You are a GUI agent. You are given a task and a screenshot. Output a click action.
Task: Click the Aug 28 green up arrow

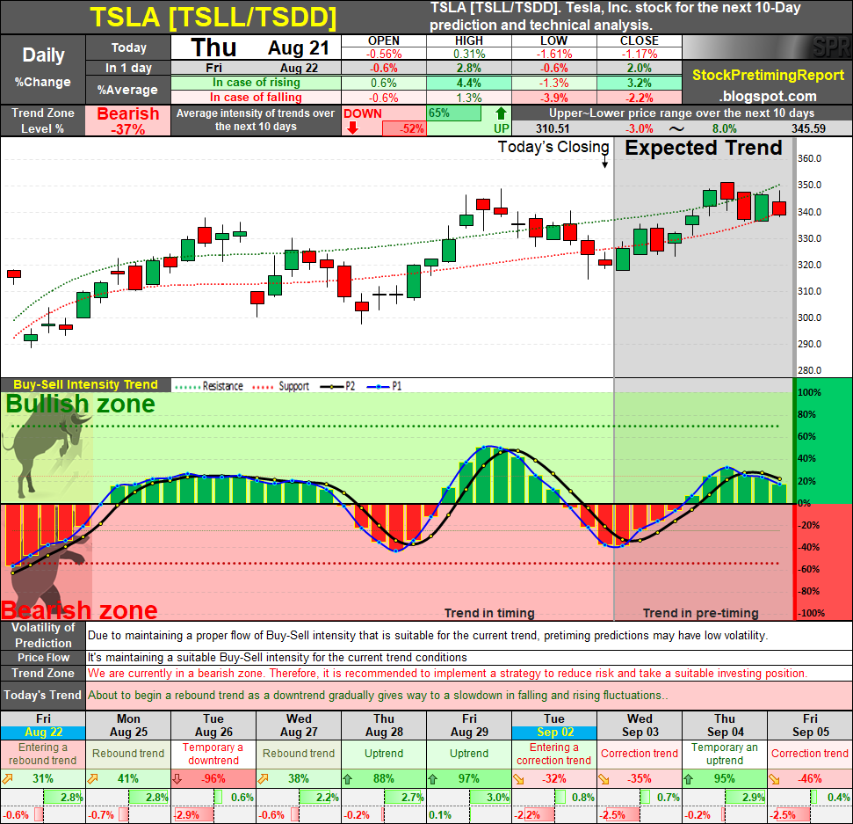pos(348,779)
